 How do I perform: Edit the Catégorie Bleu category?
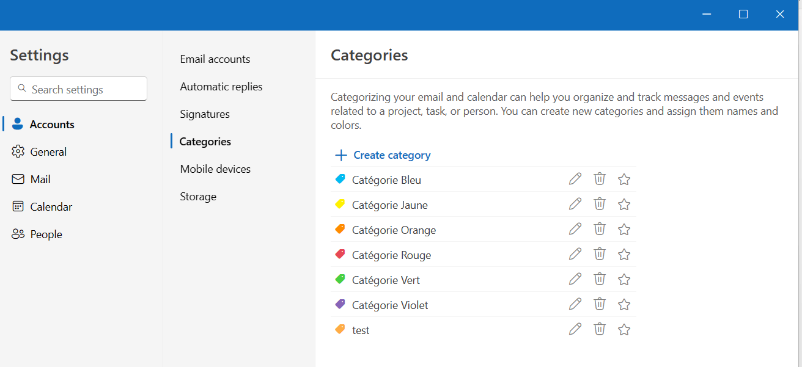coord(575,179)
